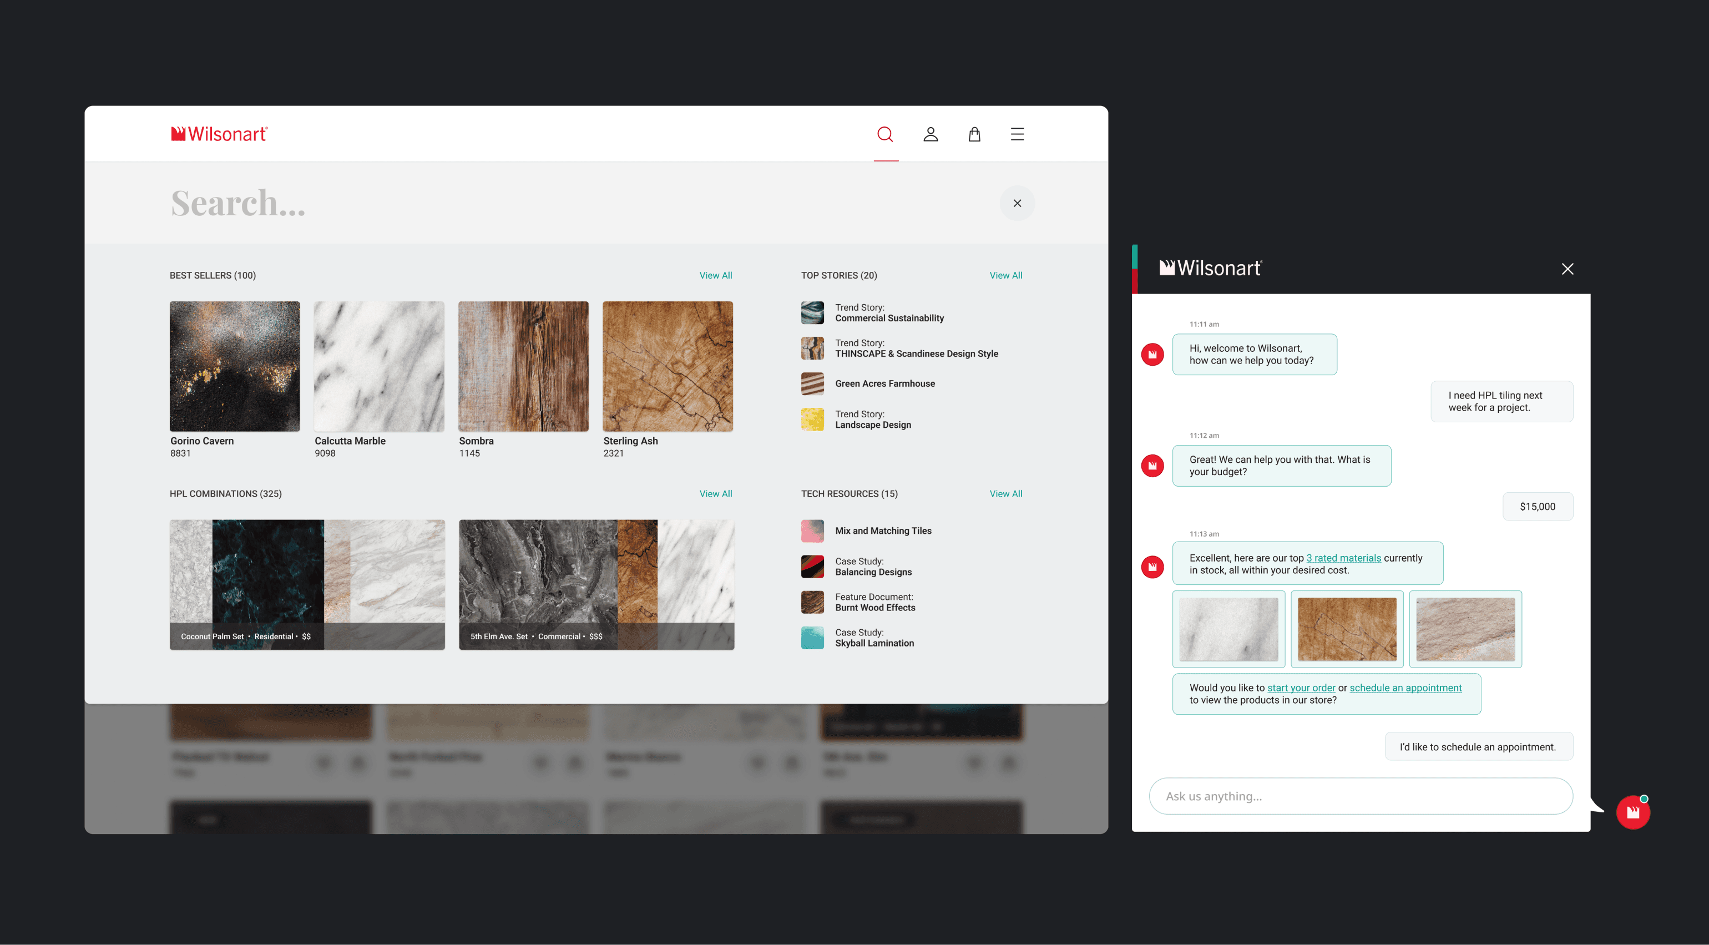View all Best Sellers
This screenshot has height=945, width=1709.
coord(715,275)
